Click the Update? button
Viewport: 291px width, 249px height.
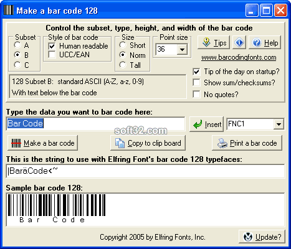pos(262,237)
